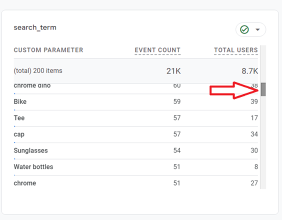The height and width of the screenshot is (220, 282).
Task: Click event count 51 for Water bottles
Action: 177,167
